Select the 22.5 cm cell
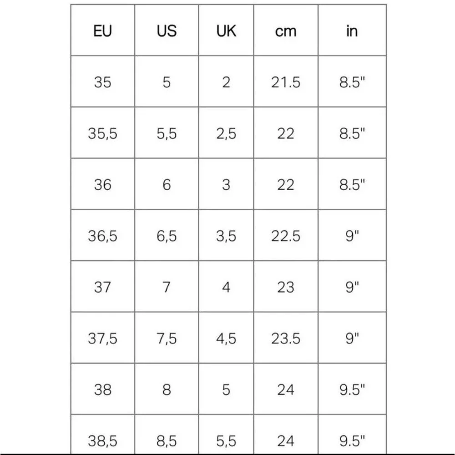Viewport: 455px width, 455px height. pos(286,235)
